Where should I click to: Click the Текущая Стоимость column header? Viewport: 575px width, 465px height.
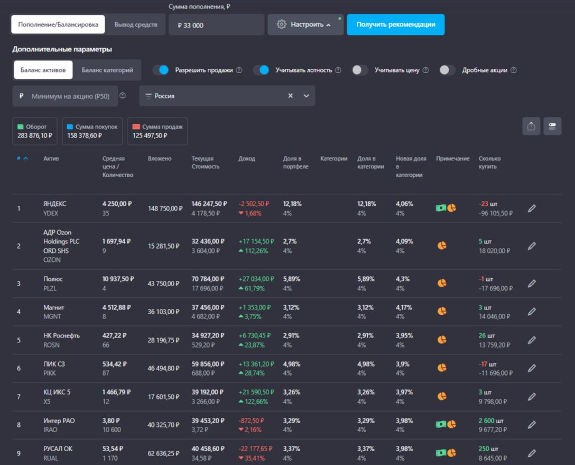pyautogui.click(x=206, y=162)
